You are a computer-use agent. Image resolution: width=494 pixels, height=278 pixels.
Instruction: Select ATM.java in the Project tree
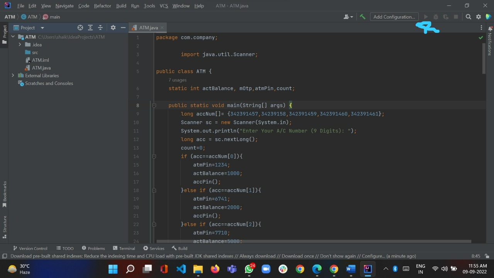41,68
